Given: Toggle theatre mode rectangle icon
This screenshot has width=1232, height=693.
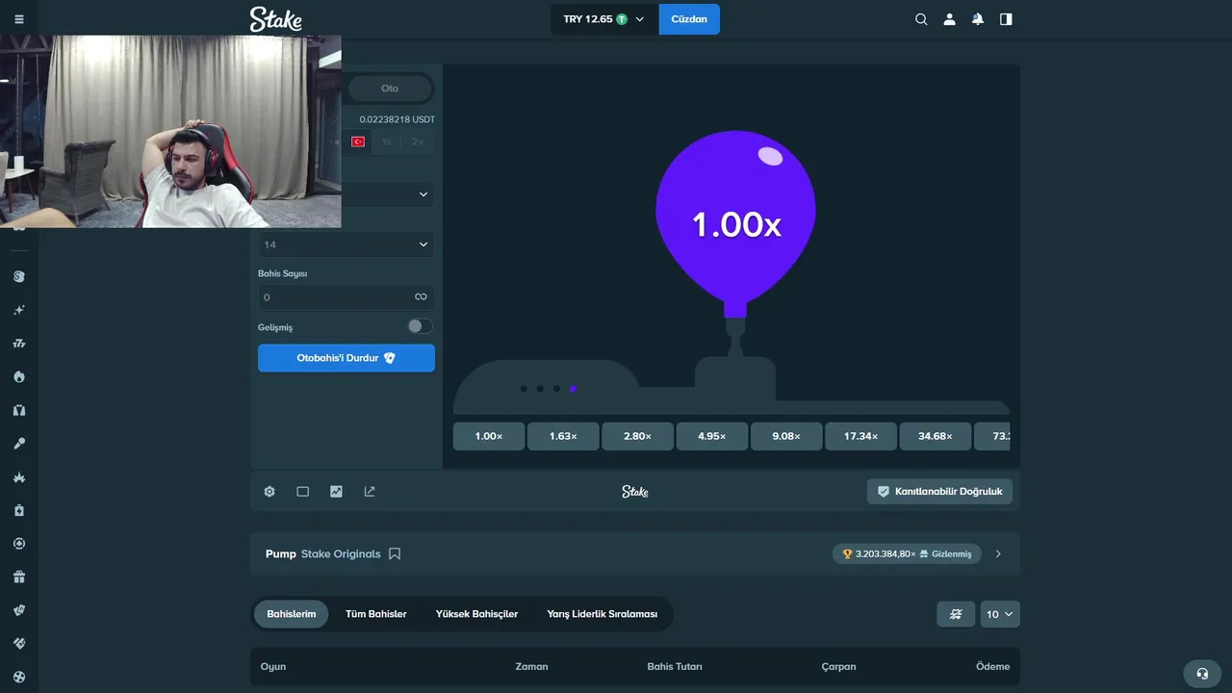Looking at the screenshot, I should tap(302, 492).
